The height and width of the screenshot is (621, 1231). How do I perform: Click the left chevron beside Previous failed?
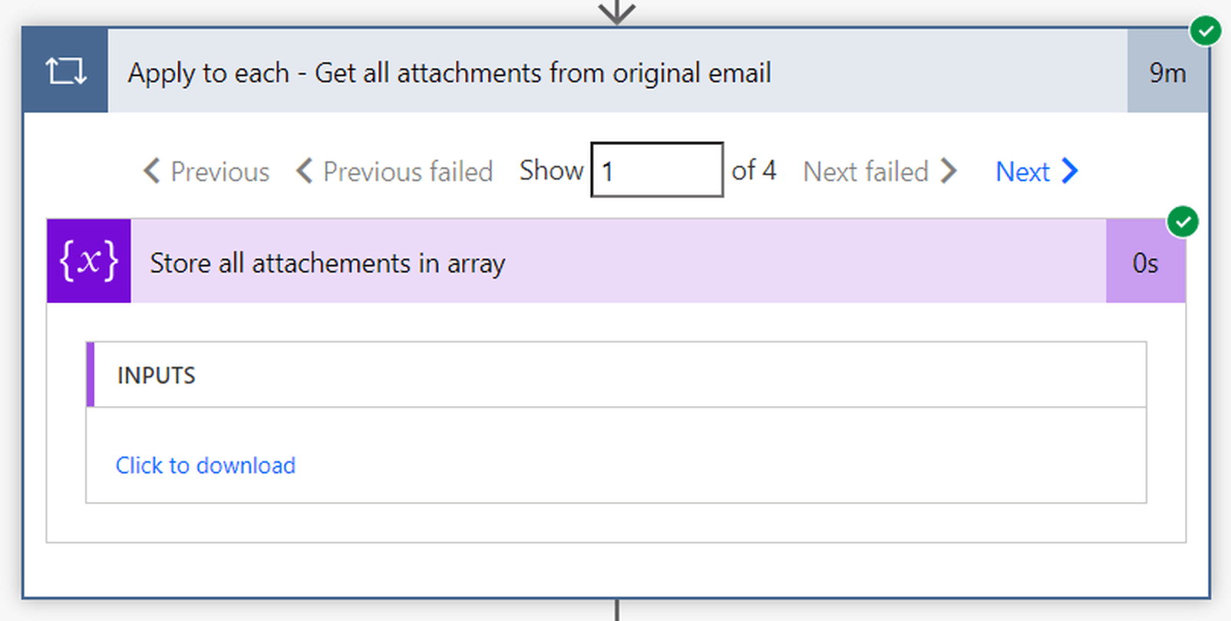(305, 170)
